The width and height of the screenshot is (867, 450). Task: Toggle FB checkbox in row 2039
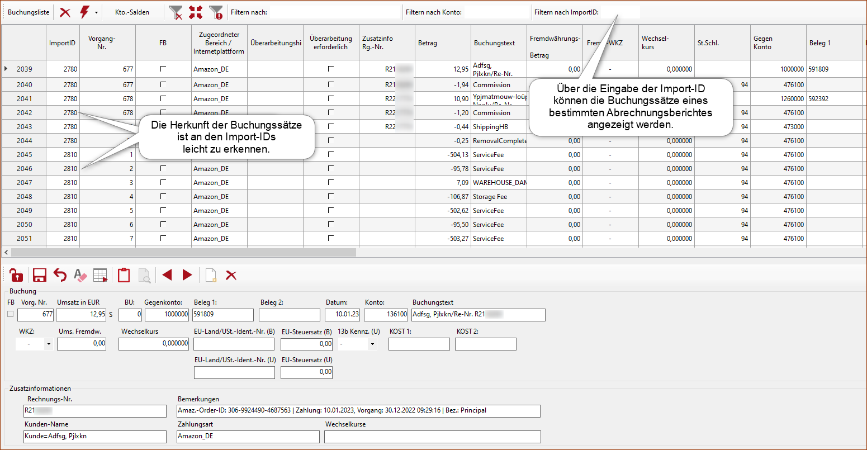point(163,68)
